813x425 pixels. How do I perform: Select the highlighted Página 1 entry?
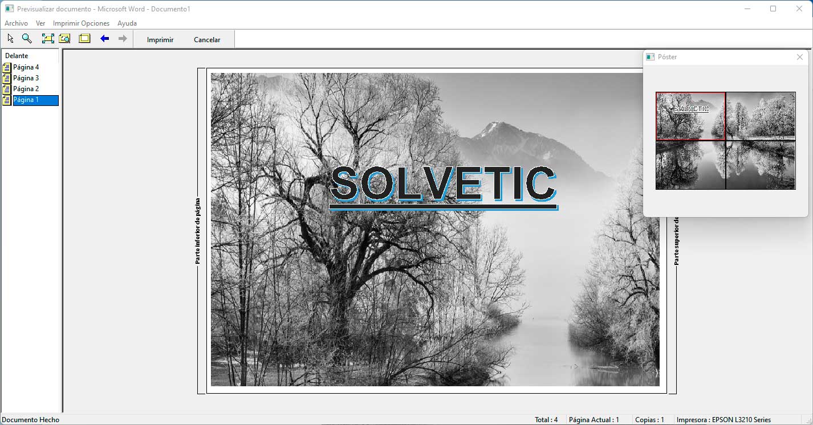pyautogui.click(x=35, y=100)
